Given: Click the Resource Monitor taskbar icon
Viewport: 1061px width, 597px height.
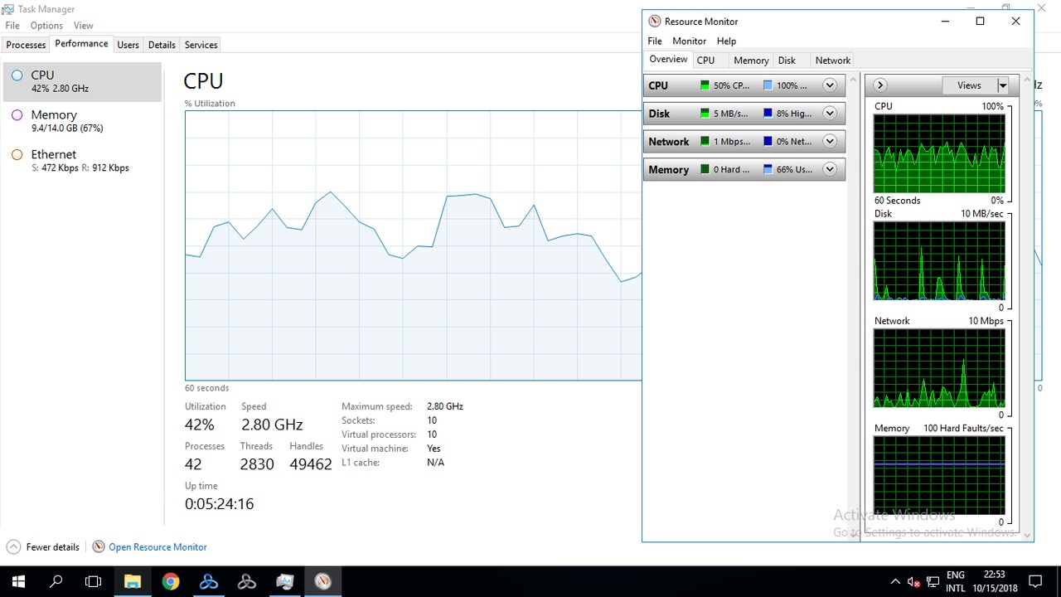Looking at the screenshot, I should pos(322,581).
